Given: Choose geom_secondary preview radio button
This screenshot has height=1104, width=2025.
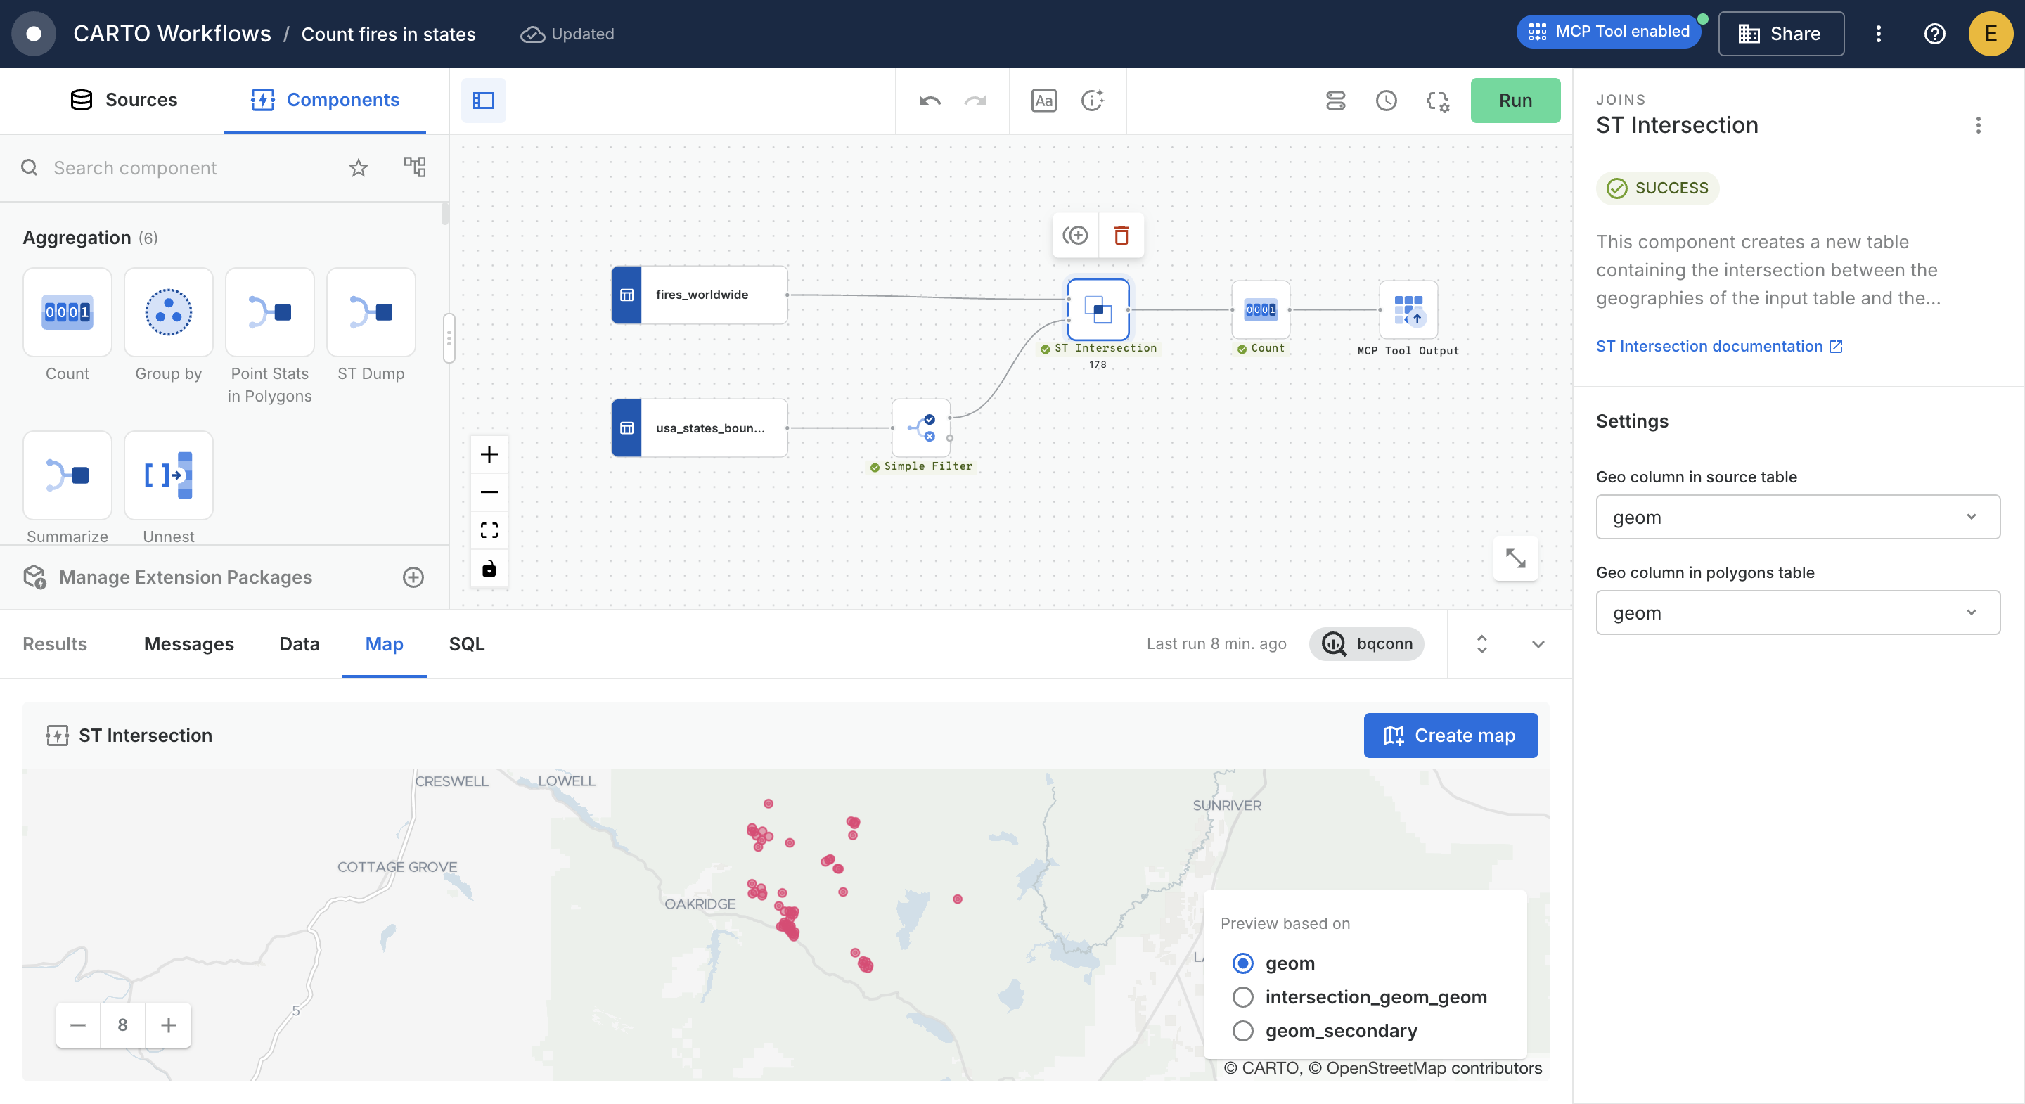Looking at the screenshot, I should coord(1243,1031).
